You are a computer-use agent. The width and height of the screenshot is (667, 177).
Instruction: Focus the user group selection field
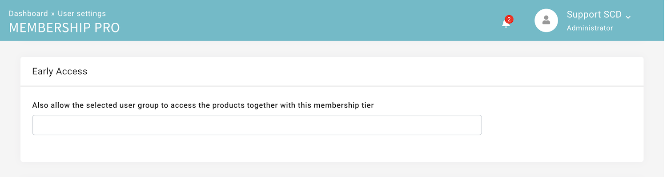pyautogui.click(x=257, y=125)
